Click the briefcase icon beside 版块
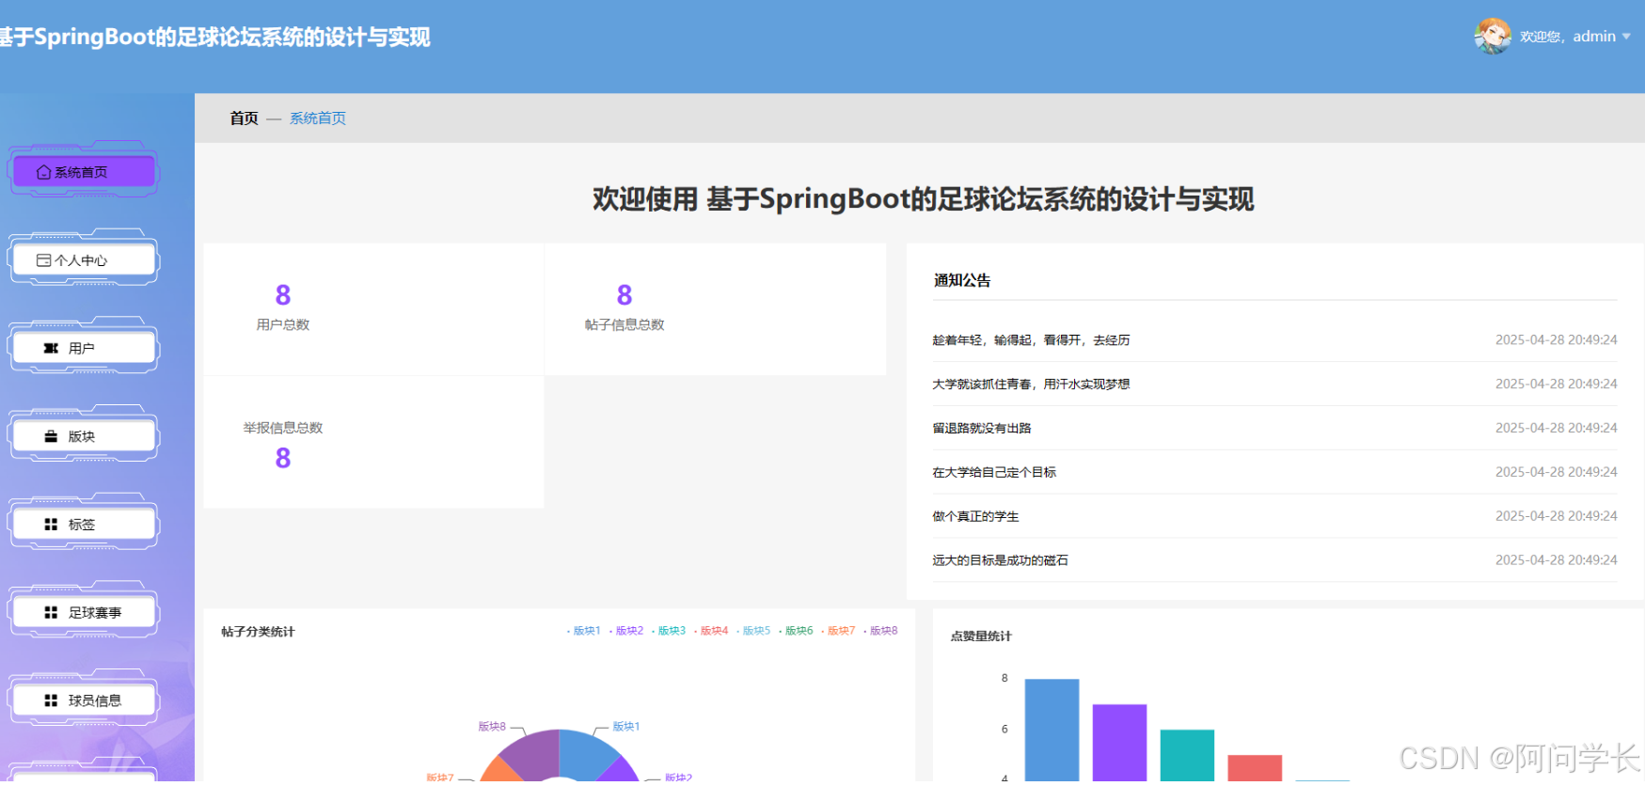The image size is (1645, 786). tap(51, 436)
